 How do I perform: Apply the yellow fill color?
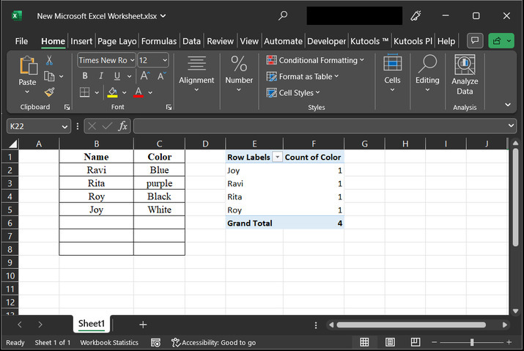112,92
